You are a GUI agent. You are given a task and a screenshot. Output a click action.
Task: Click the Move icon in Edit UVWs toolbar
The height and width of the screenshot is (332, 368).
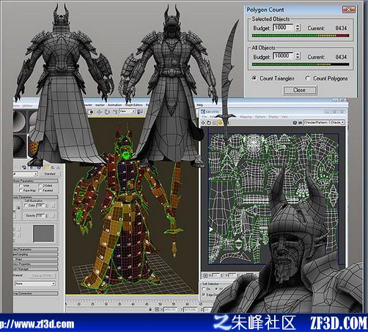[x=203, y=123]
